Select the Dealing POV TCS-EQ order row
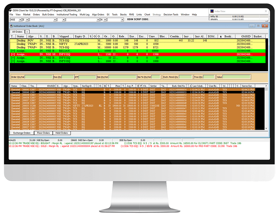This screenshot has width=278, height=217. tap(138, 41)
